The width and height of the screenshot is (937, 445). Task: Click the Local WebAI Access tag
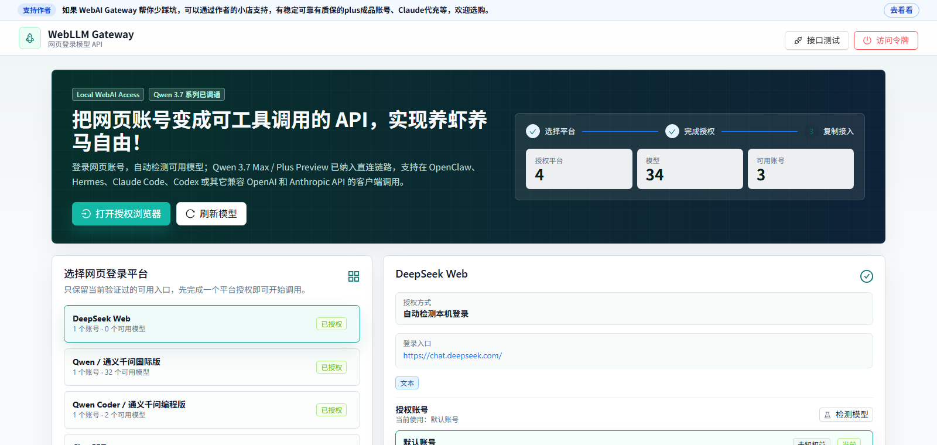point(108,94)
